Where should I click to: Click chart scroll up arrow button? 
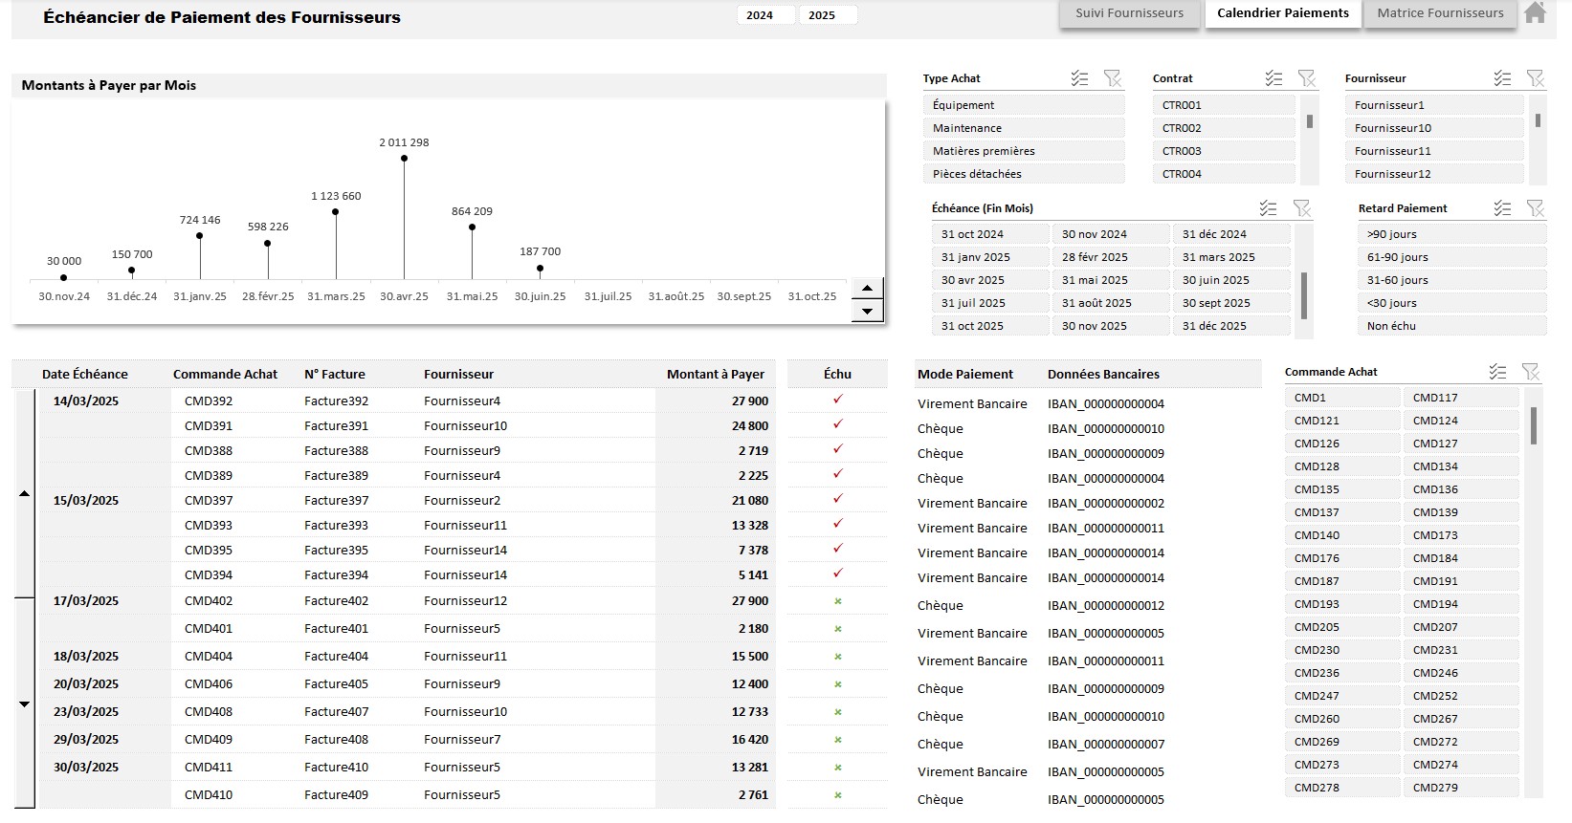[867, 289]
